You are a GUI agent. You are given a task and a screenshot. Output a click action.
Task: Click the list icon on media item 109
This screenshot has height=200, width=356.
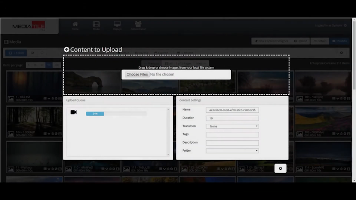click(x=334, y=134)
